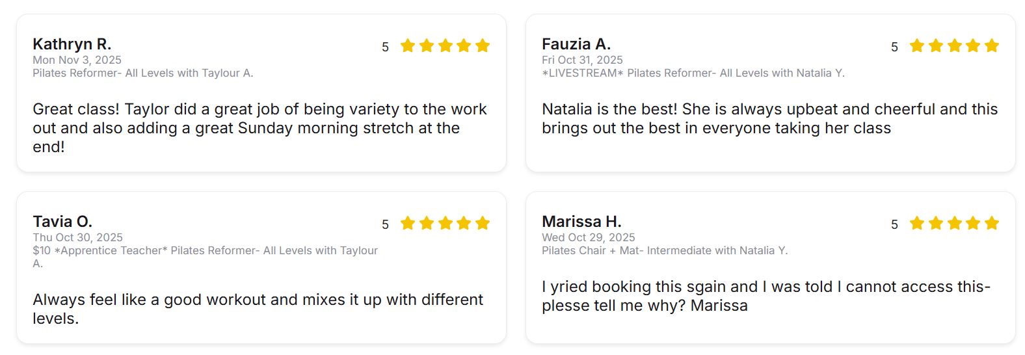Open reviewer name Fauzia A.

point(576,44)
